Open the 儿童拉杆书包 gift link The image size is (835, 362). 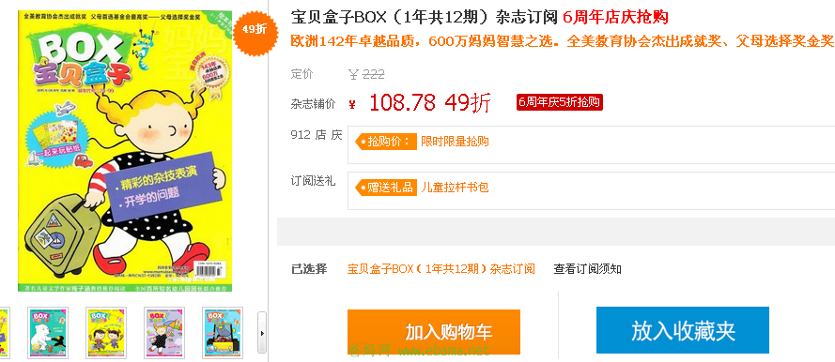455,188
